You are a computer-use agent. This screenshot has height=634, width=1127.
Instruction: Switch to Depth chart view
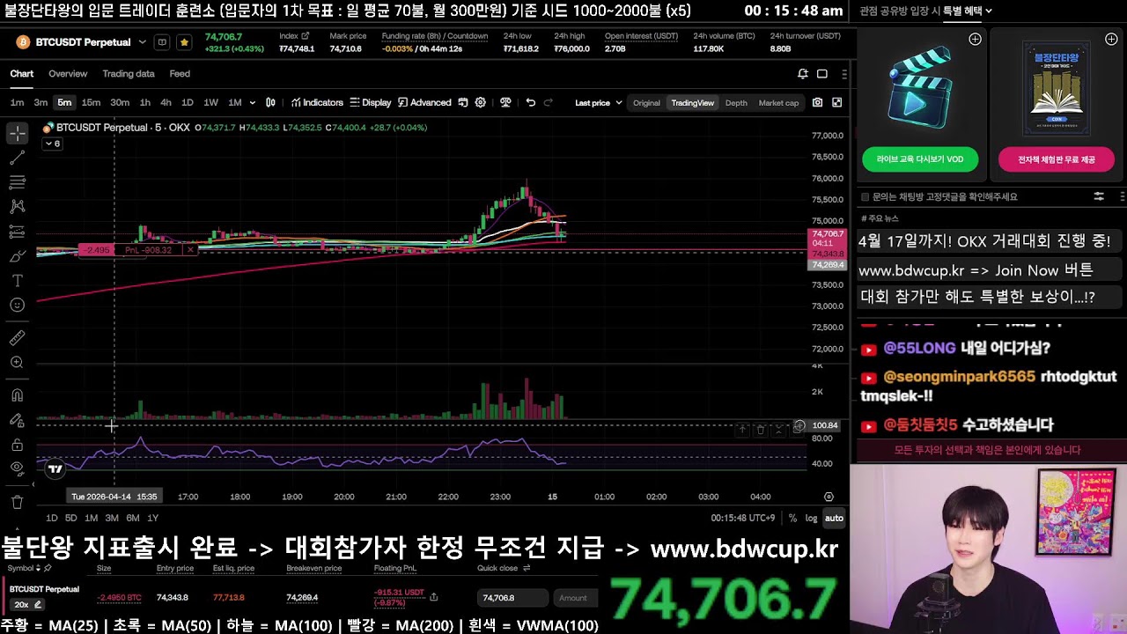tap(736, 103)
